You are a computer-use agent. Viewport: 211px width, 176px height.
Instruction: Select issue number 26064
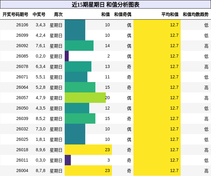[22, 87]
